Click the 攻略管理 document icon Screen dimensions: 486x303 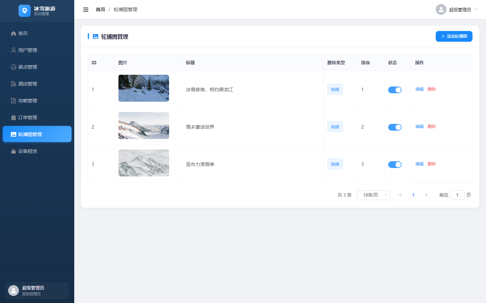click(13, 101)
